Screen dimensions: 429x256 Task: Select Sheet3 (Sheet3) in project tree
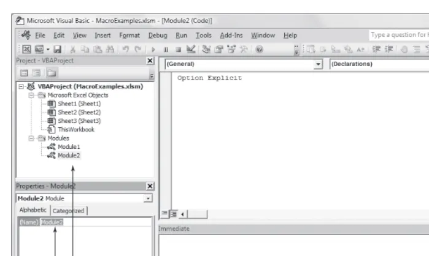(79, 121)
